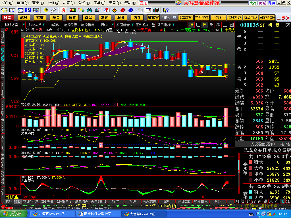The height and width of the screenshot is (218, 291).
Task: Open the line chart toolbar icon
Action: (12, 10)
